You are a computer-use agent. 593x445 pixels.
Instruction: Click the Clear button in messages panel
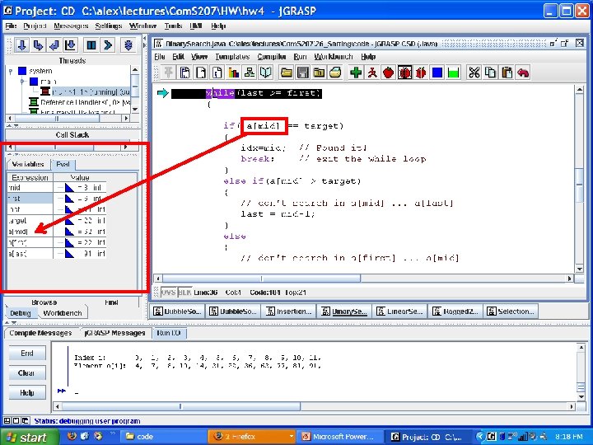(x=27, y=372)
